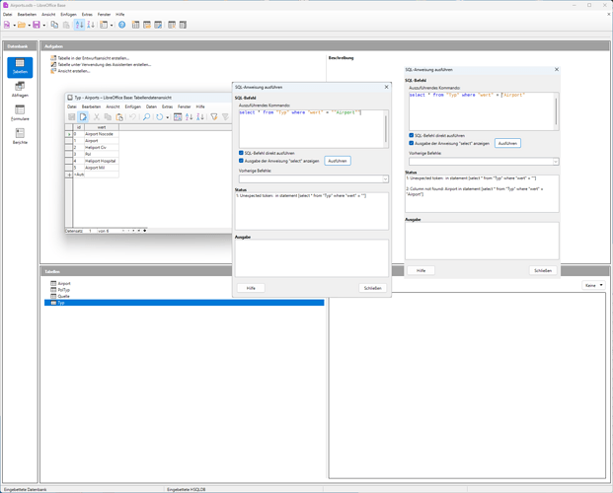Toggle 'SQL-Befehl direkt ausführen' in left dialog
Image resolution: width=613 pixels, height=493 pixels.
point(241,153)
